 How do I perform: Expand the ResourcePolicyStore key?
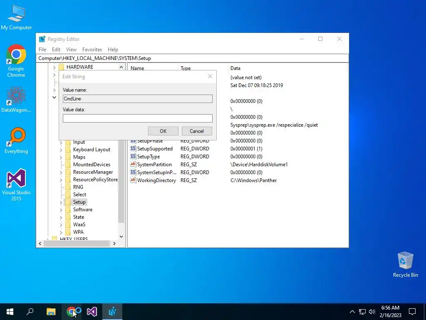(x=61, y=180)
